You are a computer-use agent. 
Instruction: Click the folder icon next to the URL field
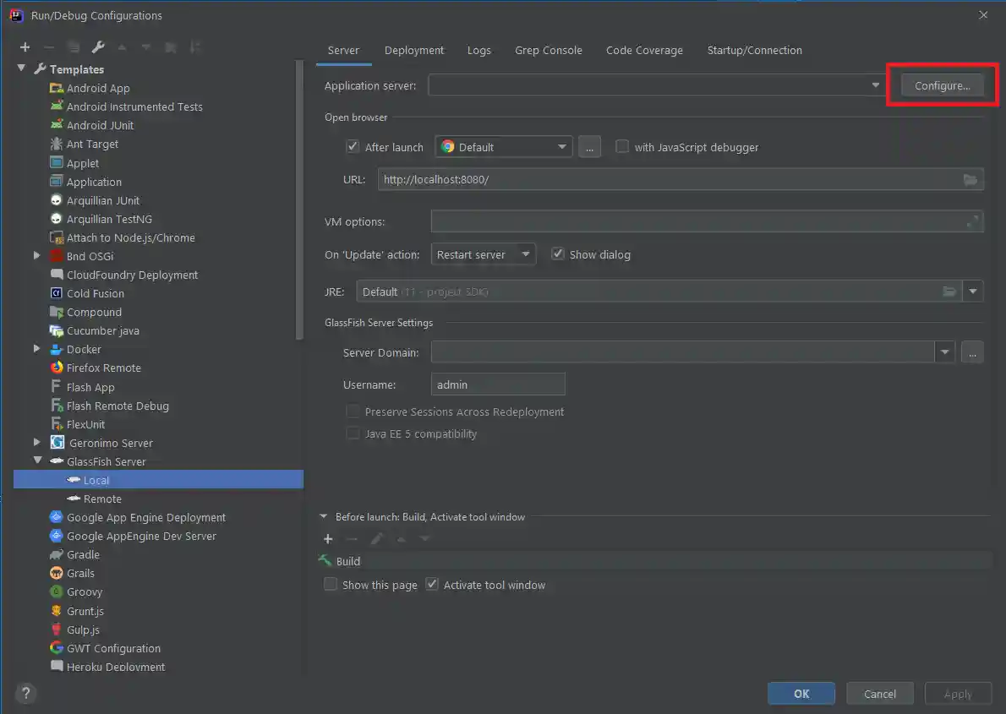pyautogui.click(x=970, y=179)
